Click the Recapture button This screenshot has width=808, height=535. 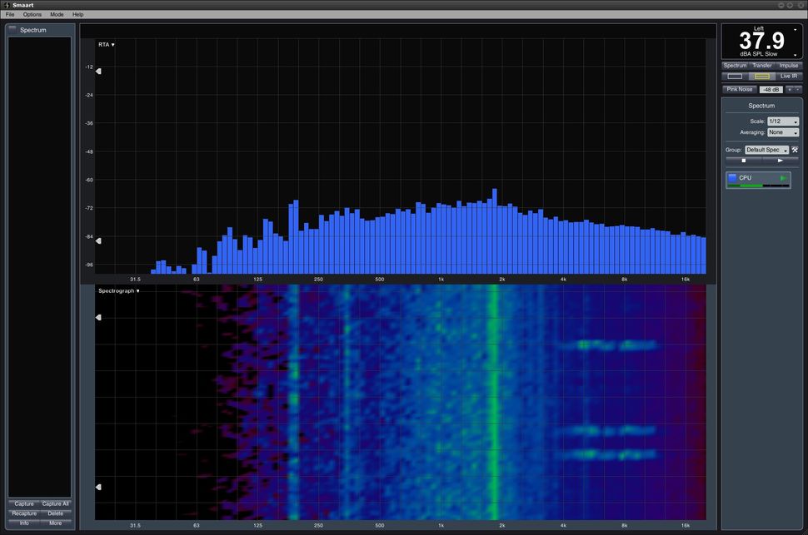click(x=24, y=513)
